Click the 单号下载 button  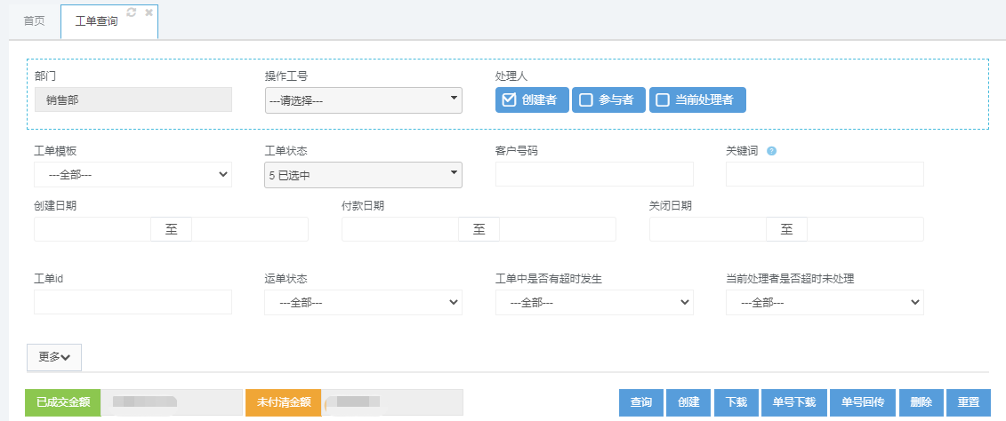794,402
